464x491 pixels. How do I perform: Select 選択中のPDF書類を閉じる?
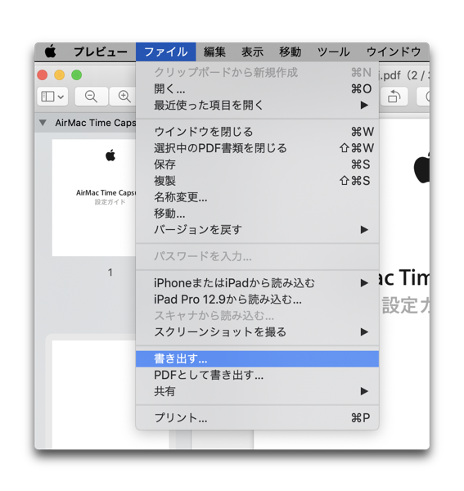(257, 148)
